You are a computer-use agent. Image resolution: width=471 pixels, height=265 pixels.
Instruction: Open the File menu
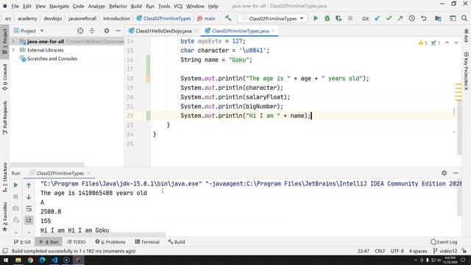pos(15,6)
